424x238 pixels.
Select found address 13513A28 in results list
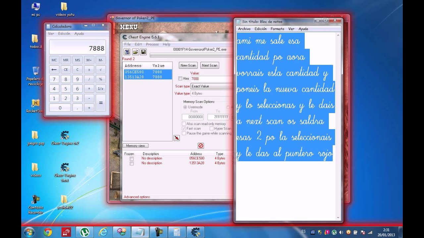147,77
